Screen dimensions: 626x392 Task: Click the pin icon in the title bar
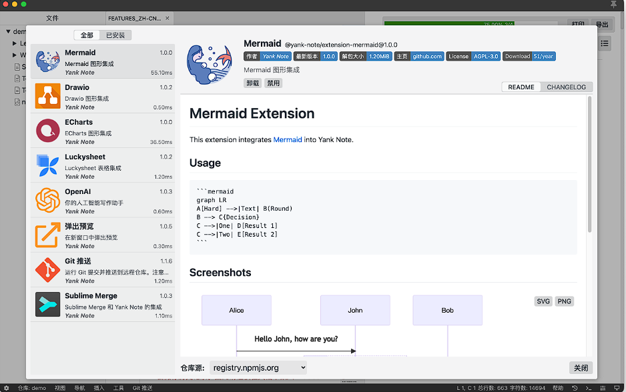click(x=614, y=5)
